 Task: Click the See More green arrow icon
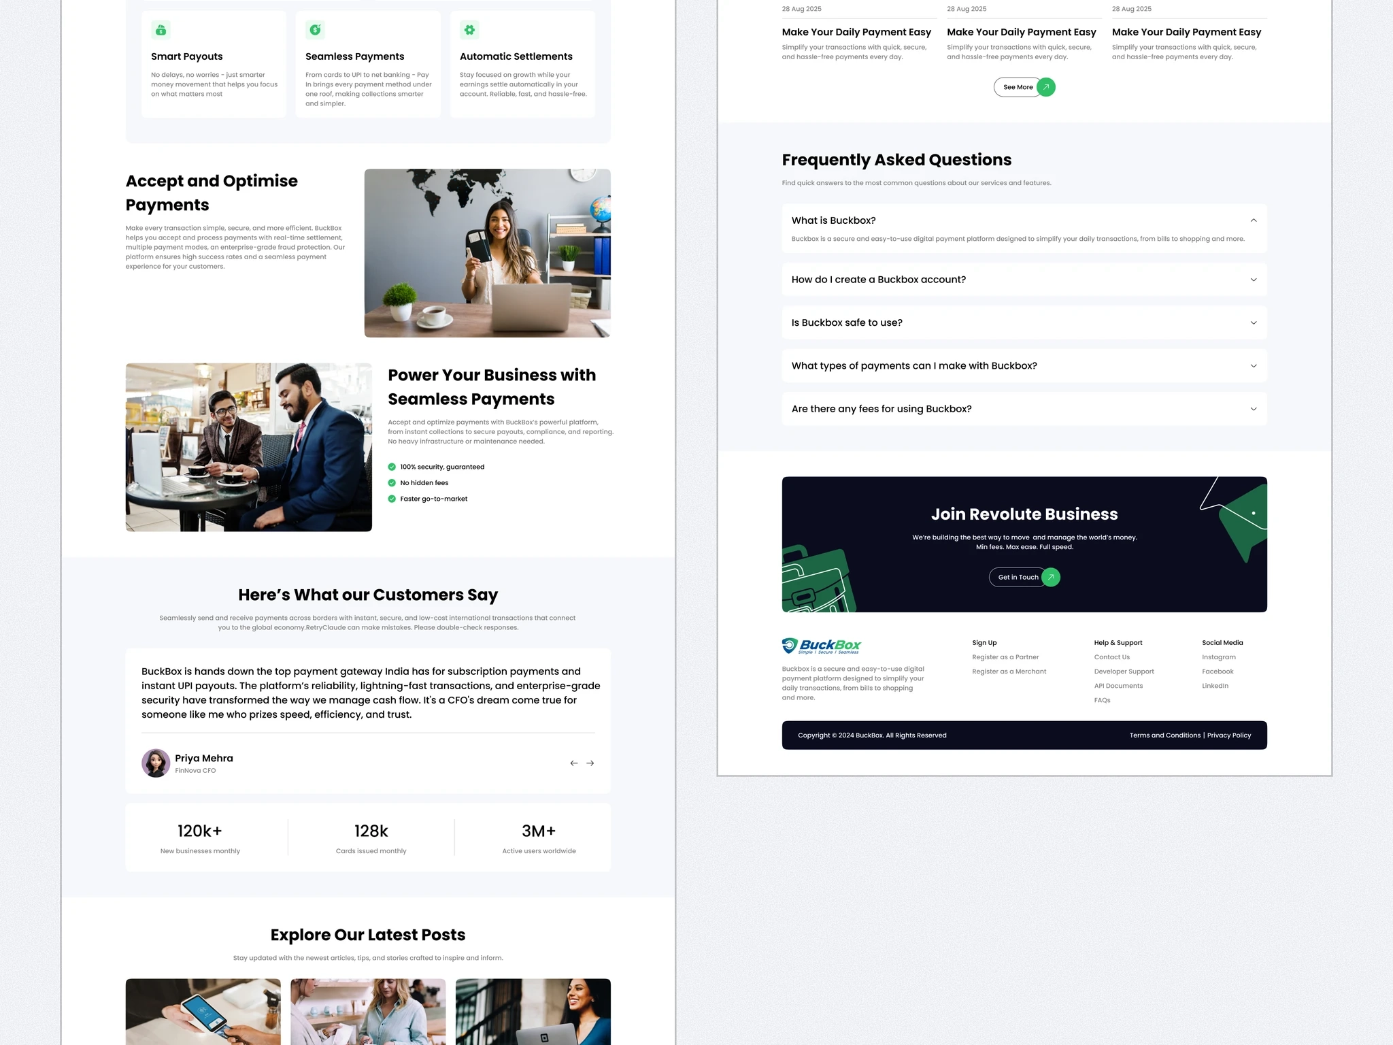point(1046,87)
